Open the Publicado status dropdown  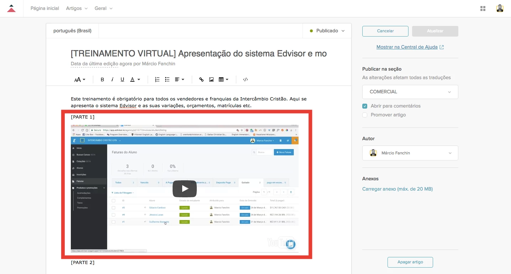click(x=327, y=31)
